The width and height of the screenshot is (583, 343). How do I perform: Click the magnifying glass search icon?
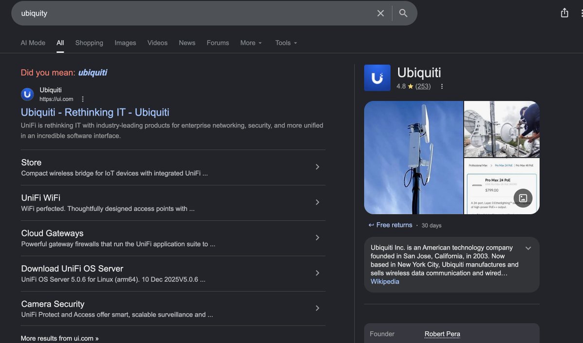403,13
